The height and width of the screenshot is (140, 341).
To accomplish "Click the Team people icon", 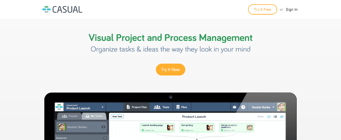I will coord(157,107).
